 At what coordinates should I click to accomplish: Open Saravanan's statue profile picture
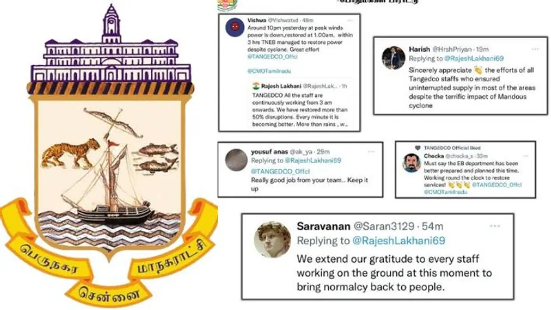272,239
